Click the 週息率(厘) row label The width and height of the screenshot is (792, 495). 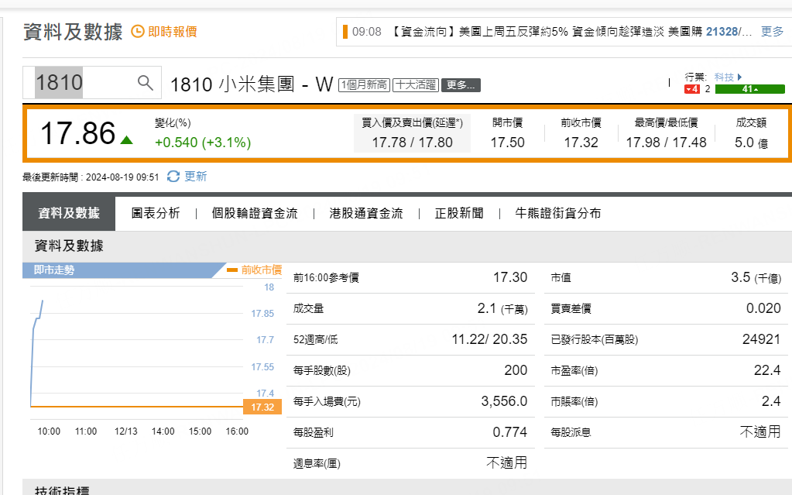point(317,464)
